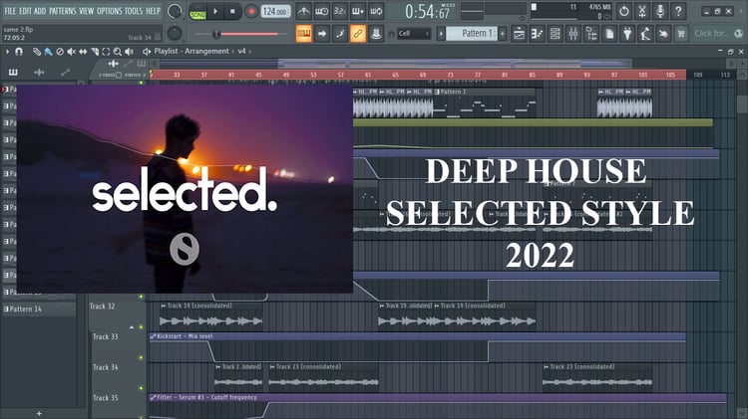Open the PATTERNS menu
Image resolution: width=748 pixels, height=419 pixels.
(x=63, y=11)
